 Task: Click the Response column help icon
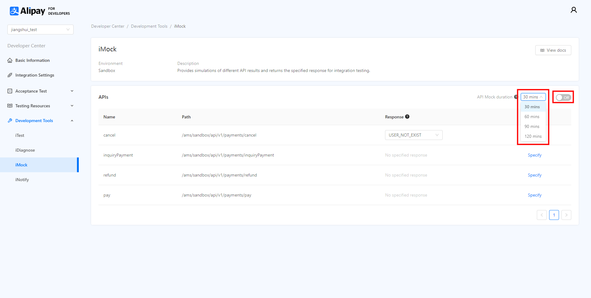point(407,117)
